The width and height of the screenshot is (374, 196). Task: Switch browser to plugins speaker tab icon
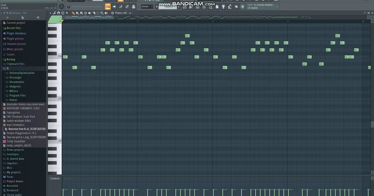click(38, 17)
